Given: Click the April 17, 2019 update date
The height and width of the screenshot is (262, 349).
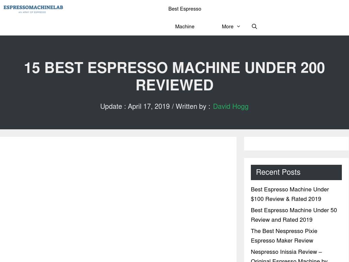Looking at the screenshot, I should pos(149,106).
